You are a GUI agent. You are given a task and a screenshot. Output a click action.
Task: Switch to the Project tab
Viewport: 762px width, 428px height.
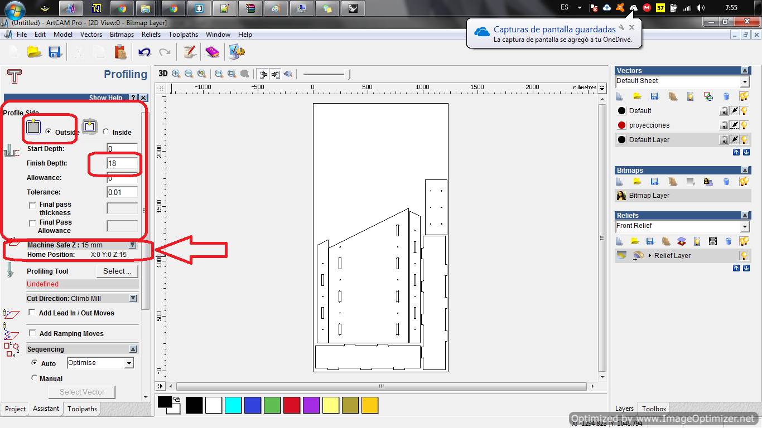15,409
